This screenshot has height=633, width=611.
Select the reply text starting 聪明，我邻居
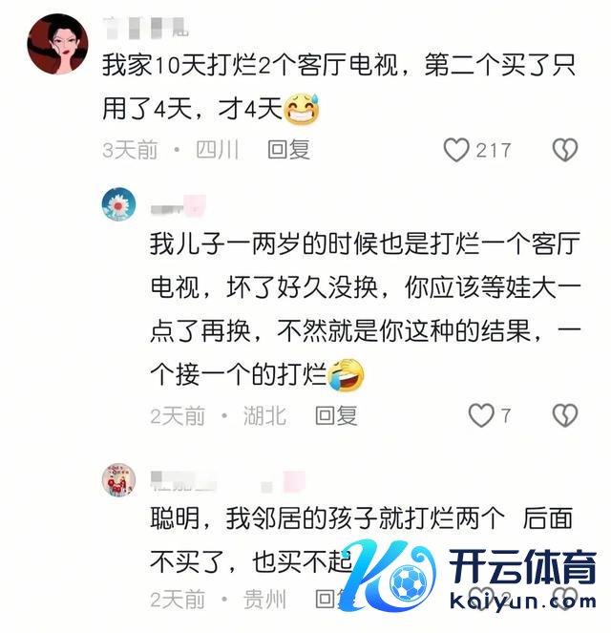361,539
